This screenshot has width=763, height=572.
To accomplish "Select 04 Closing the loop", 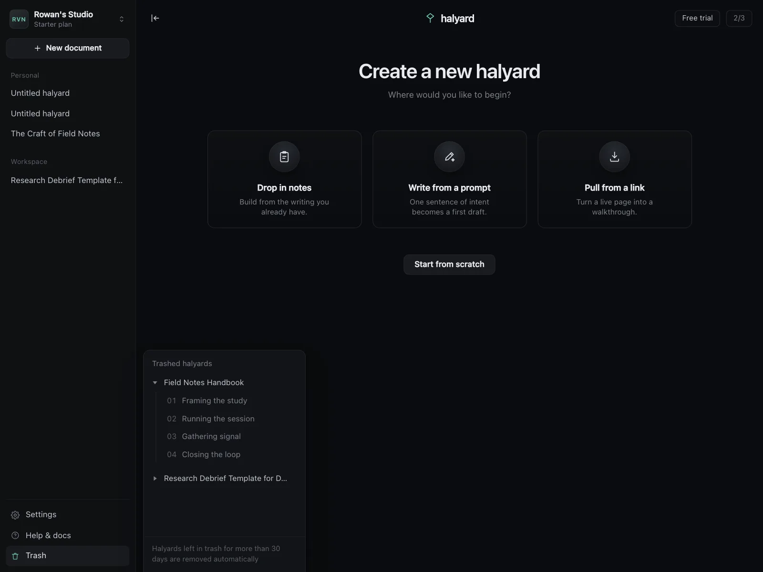I will 204,455.
